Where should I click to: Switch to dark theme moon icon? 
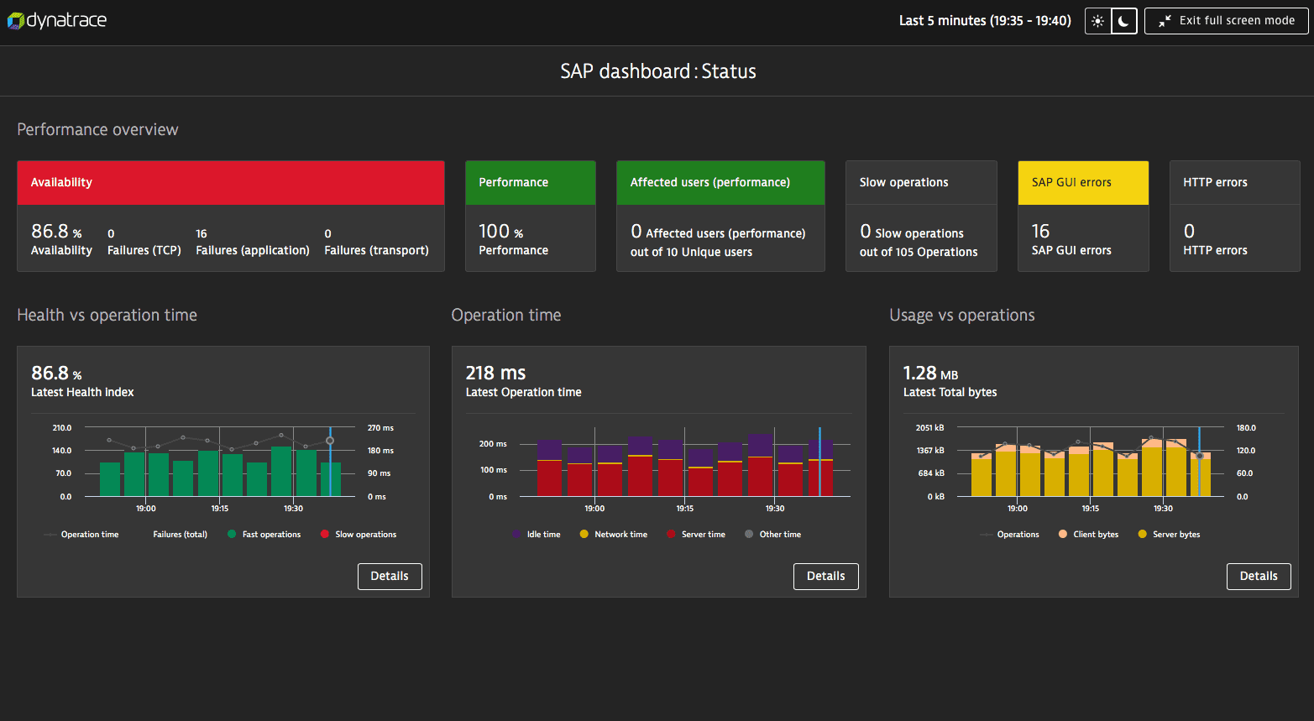tap(1123, 21)
